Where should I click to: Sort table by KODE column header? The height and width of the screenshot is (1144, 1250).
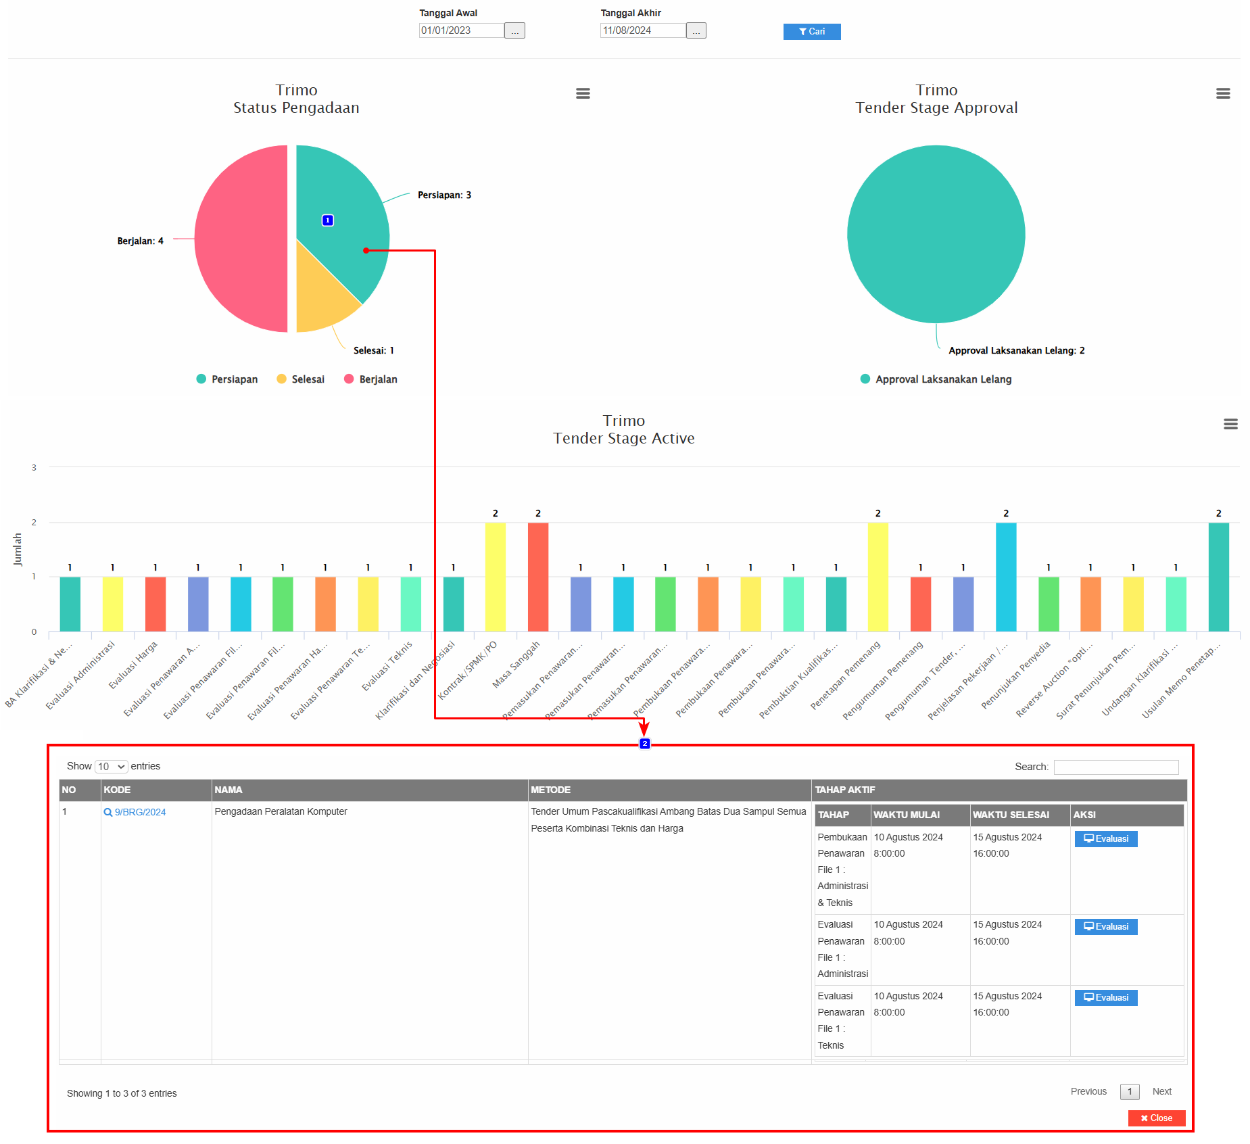point(155,790)
